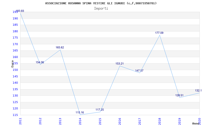Select the 115.16 minimum data label
This screenshot has width=202, height=126.
click(80, 112)
